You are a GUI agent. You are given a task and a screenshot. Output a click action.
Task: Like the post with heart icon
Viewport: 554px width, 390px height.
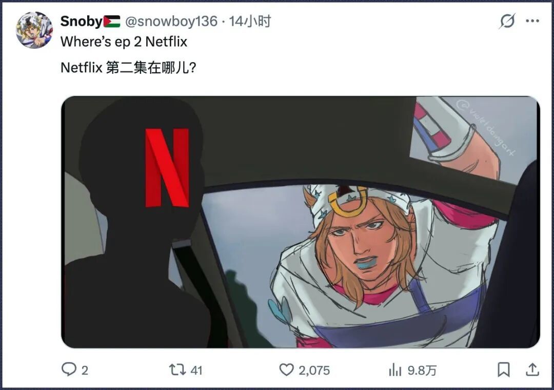[286, 370]
